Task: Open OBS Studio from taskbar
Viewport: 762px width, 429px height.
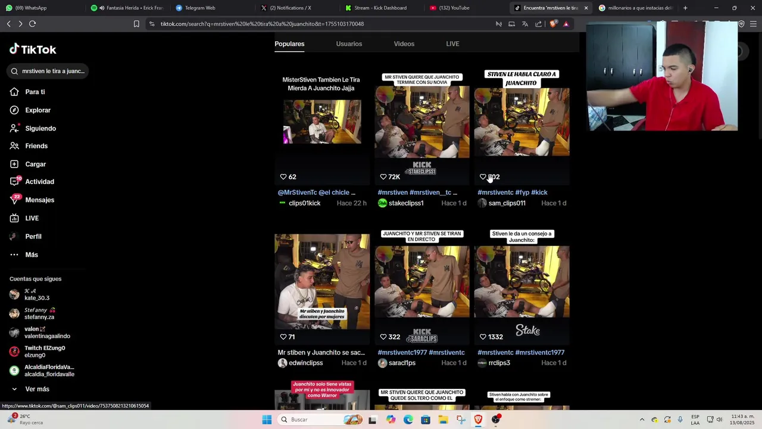Action: pyautogui.click(x=496, y=419)
